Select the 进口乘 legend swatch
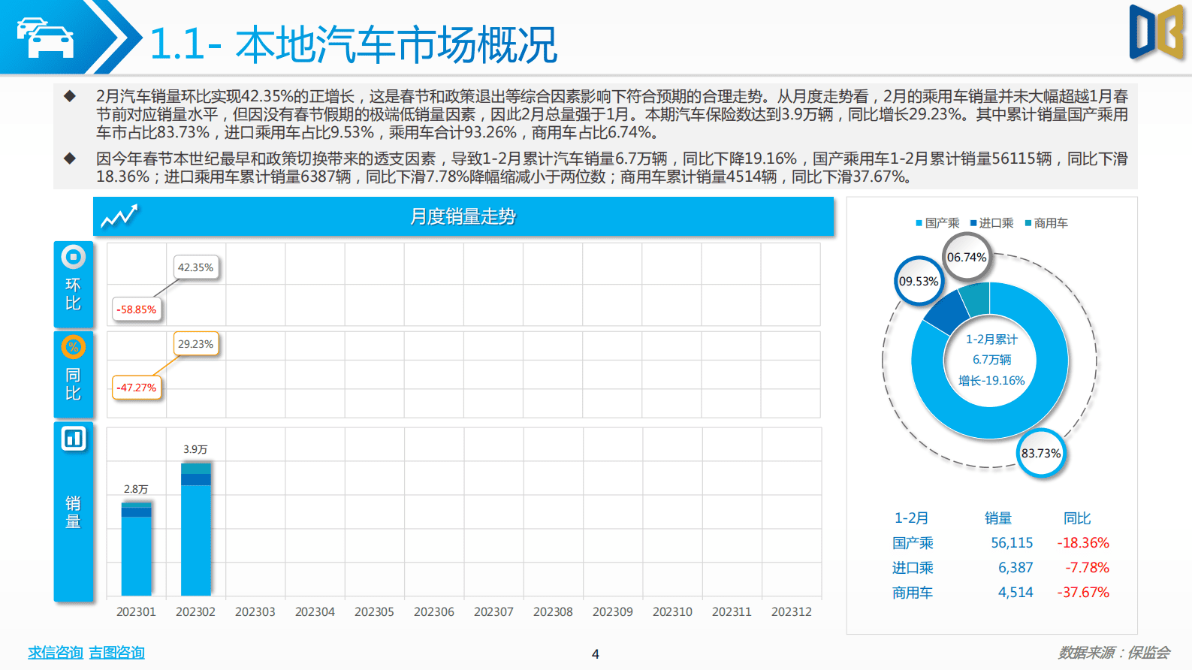This screenshot has width=1192, height=670. (x=973, y=223)
